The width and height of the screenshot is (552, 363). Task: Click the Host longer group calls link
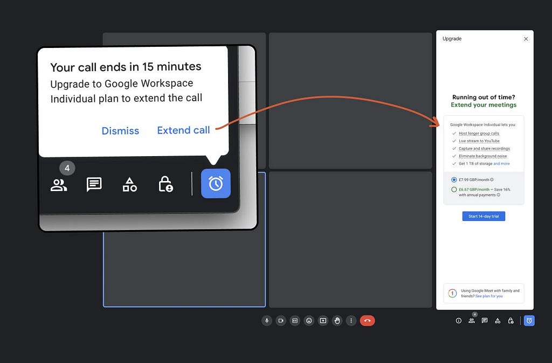coord(479,134)
